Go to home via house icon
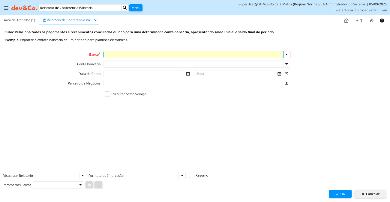390x202 pixels. tap(346, 21)
